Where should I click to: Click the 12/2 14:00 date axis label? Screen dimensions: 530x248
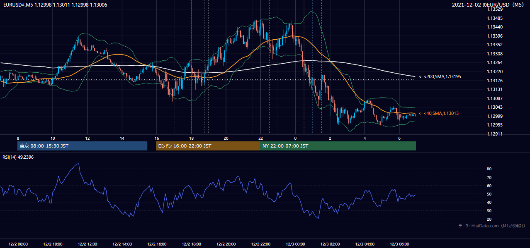coord(122,244)
